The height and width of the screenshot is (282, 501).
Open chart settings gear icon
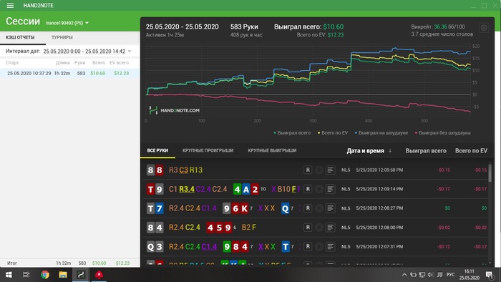pos(484,28)
